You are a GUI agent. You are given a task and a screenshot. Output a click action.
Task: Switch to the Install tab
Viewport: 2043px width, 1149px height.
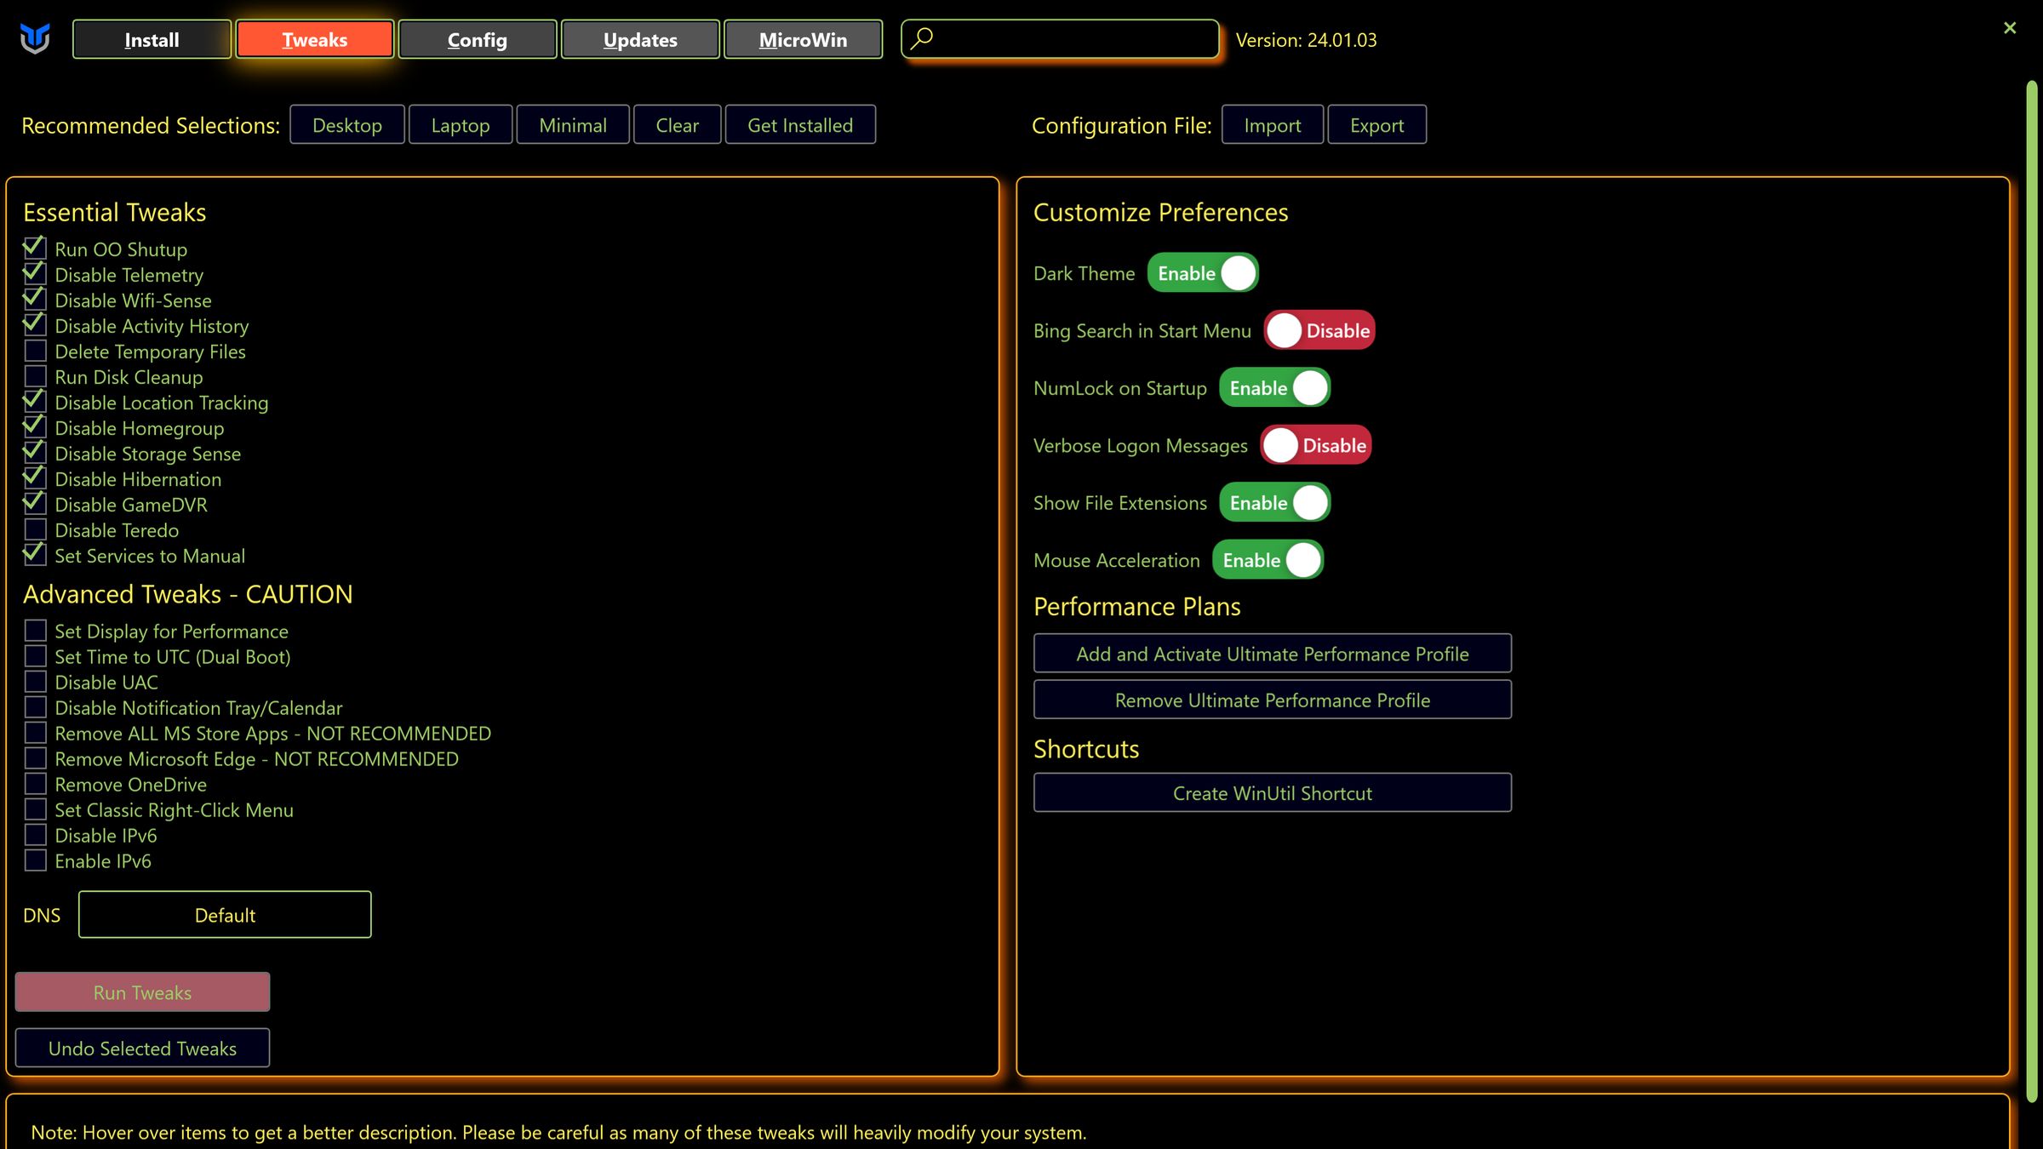pos(152,40)
